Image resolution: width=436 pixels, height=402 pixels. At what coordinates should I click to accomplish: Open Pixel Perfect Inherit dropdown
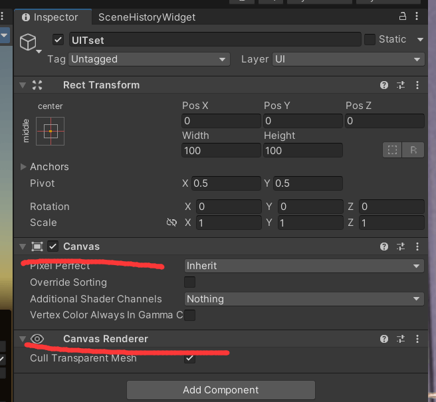tap(304, 266)
